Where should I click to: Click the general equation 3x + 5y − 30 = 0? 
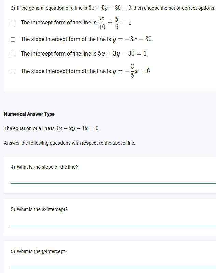tap(110, 8)
